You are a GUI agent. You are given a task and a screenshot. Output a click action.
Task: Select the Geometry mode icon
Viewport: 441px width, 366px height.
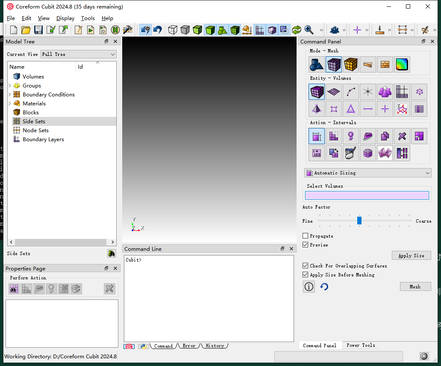(x=317, y=64)
